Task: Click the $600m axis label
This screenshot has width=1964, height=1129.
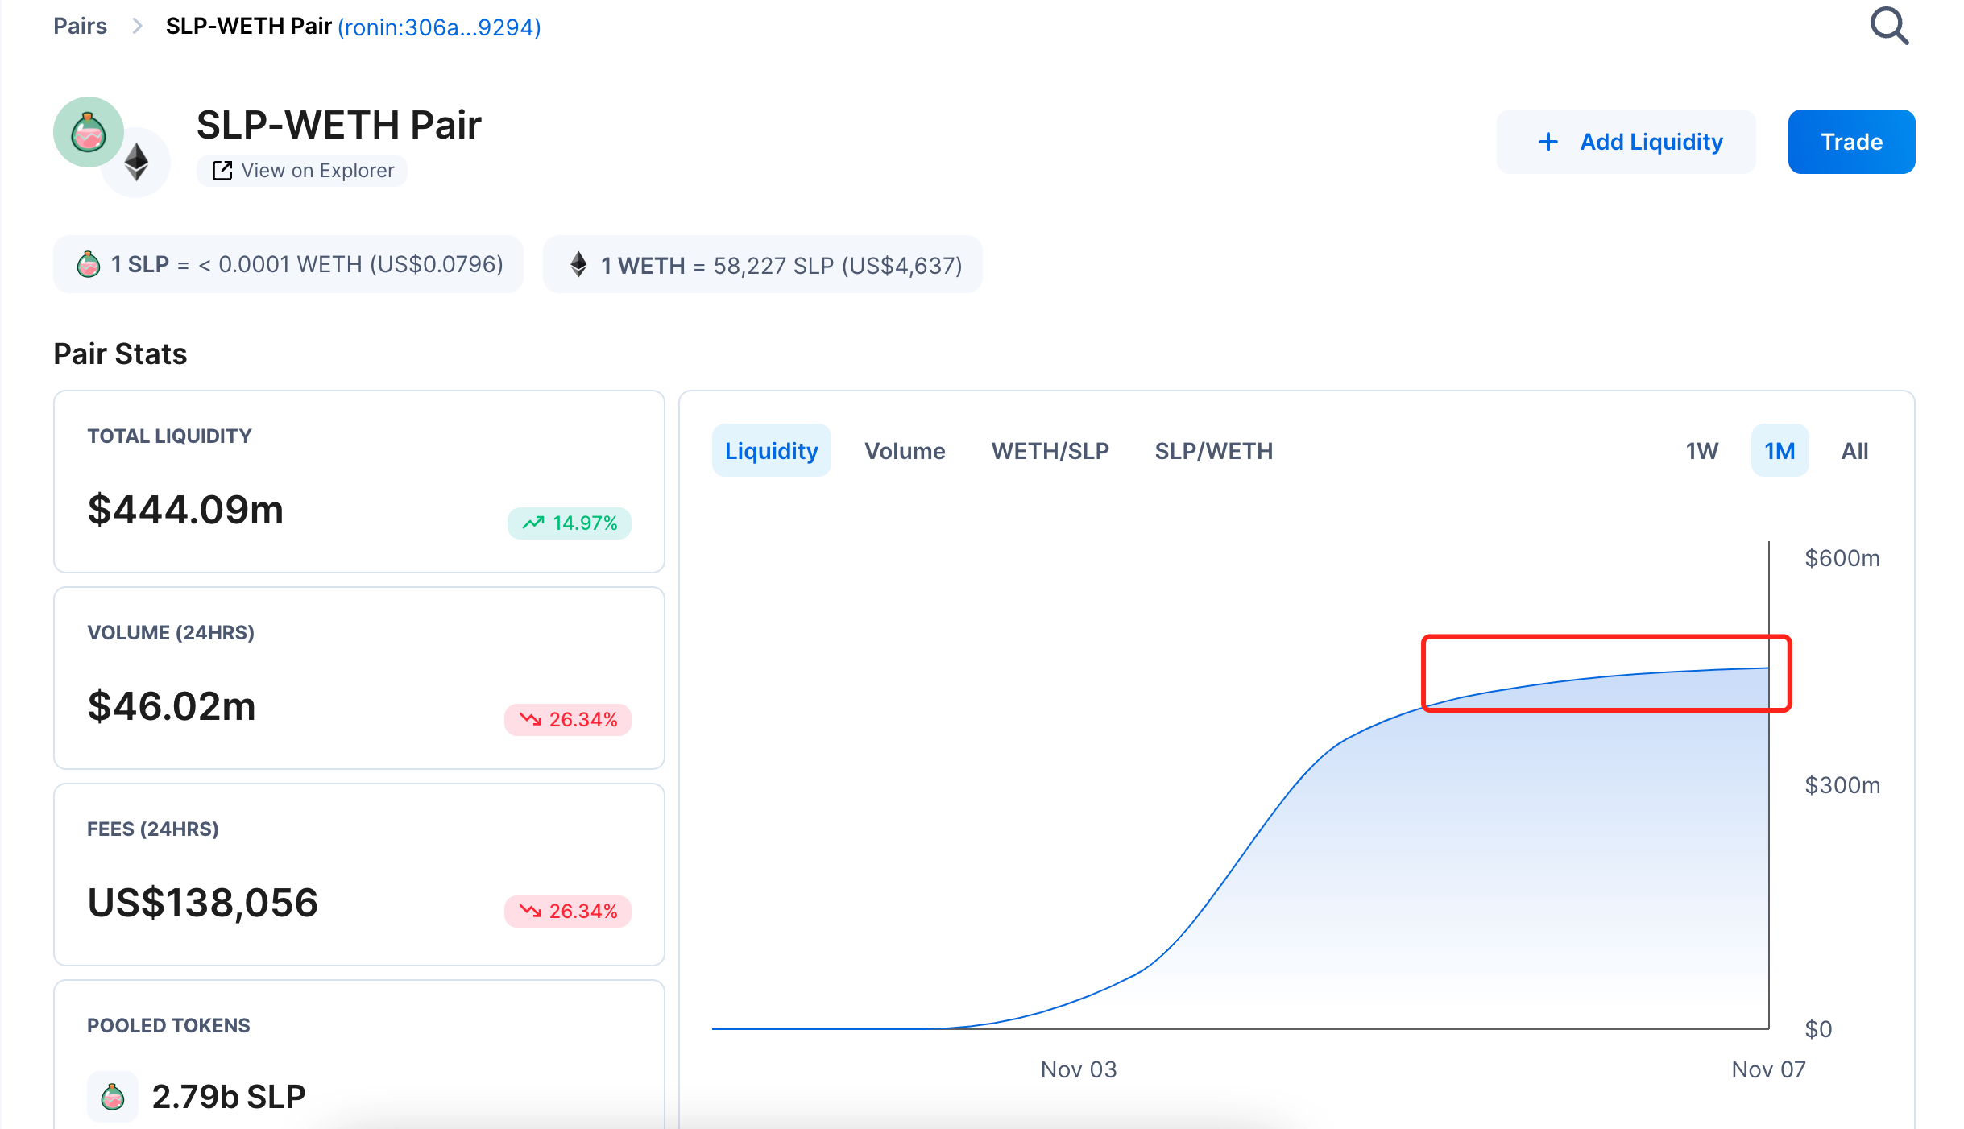Action: tap(1842, 558)
